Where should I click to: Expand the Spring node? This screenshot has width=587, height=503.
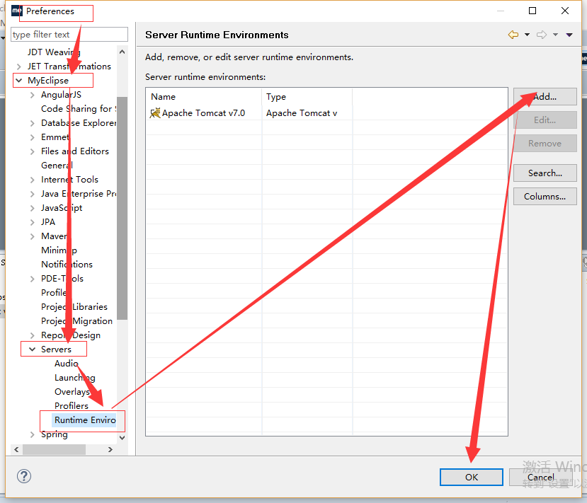point(32,434)
